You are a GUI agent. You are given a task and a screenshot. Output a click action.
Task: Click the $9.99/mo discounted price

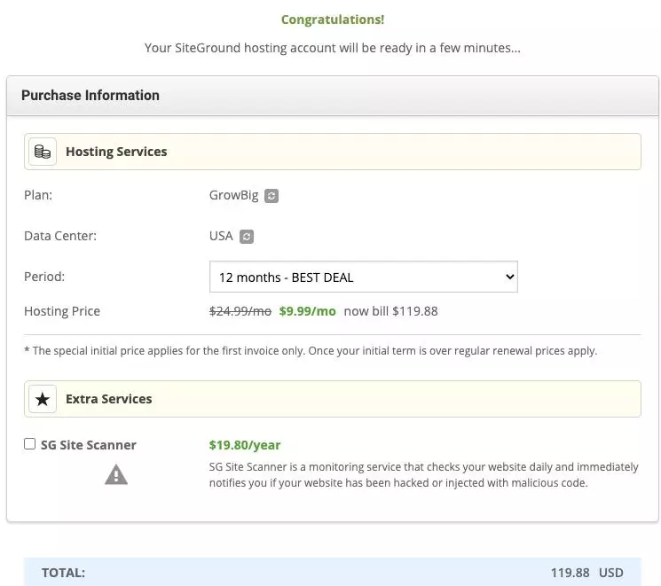point(307,311)
